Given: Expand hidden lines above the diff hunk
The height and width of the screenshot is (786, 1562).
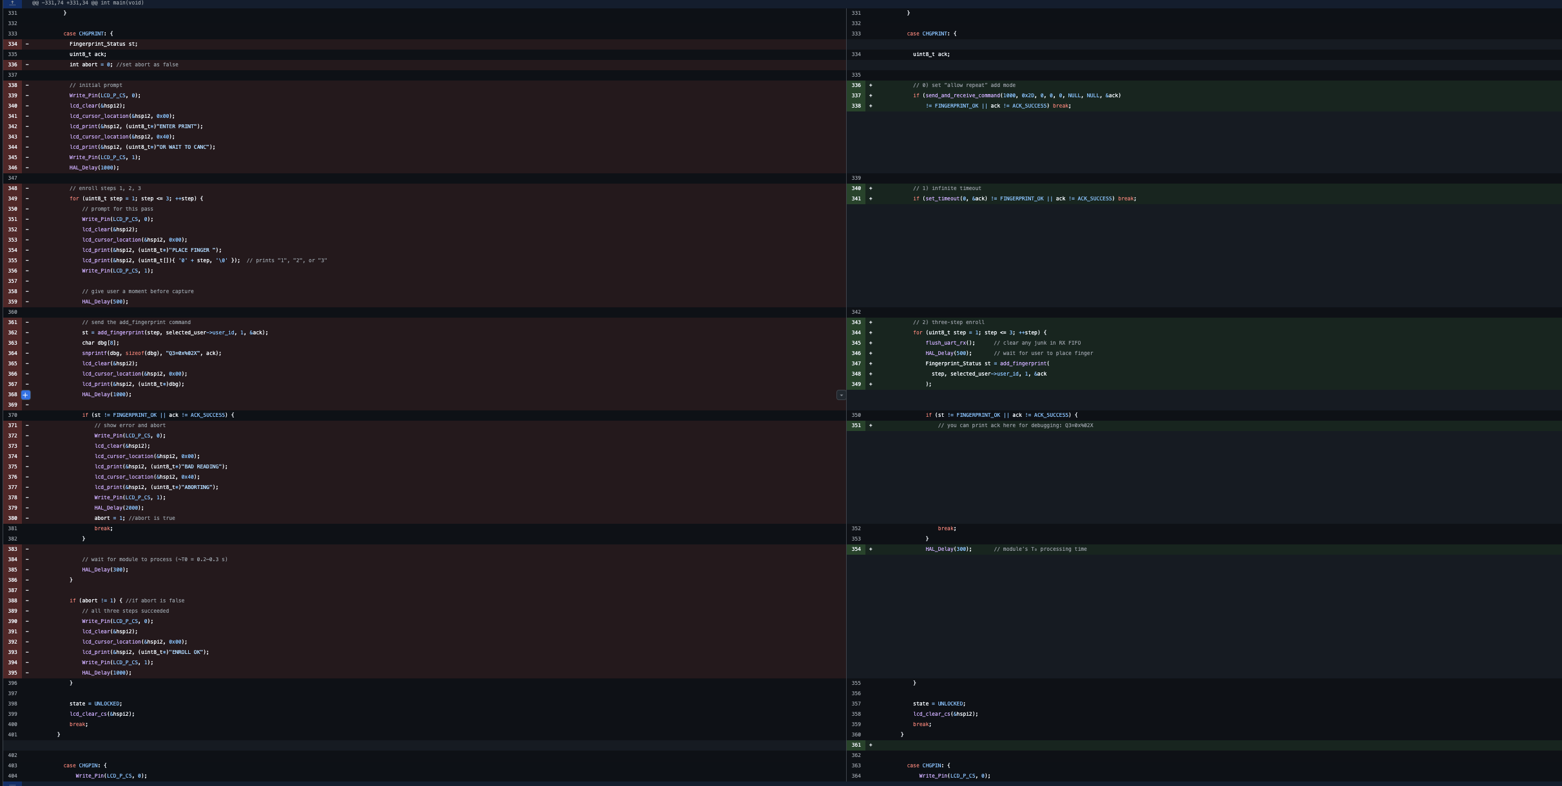Looking at the screenshot, I should pyautogui.click(x=12, y=3).
